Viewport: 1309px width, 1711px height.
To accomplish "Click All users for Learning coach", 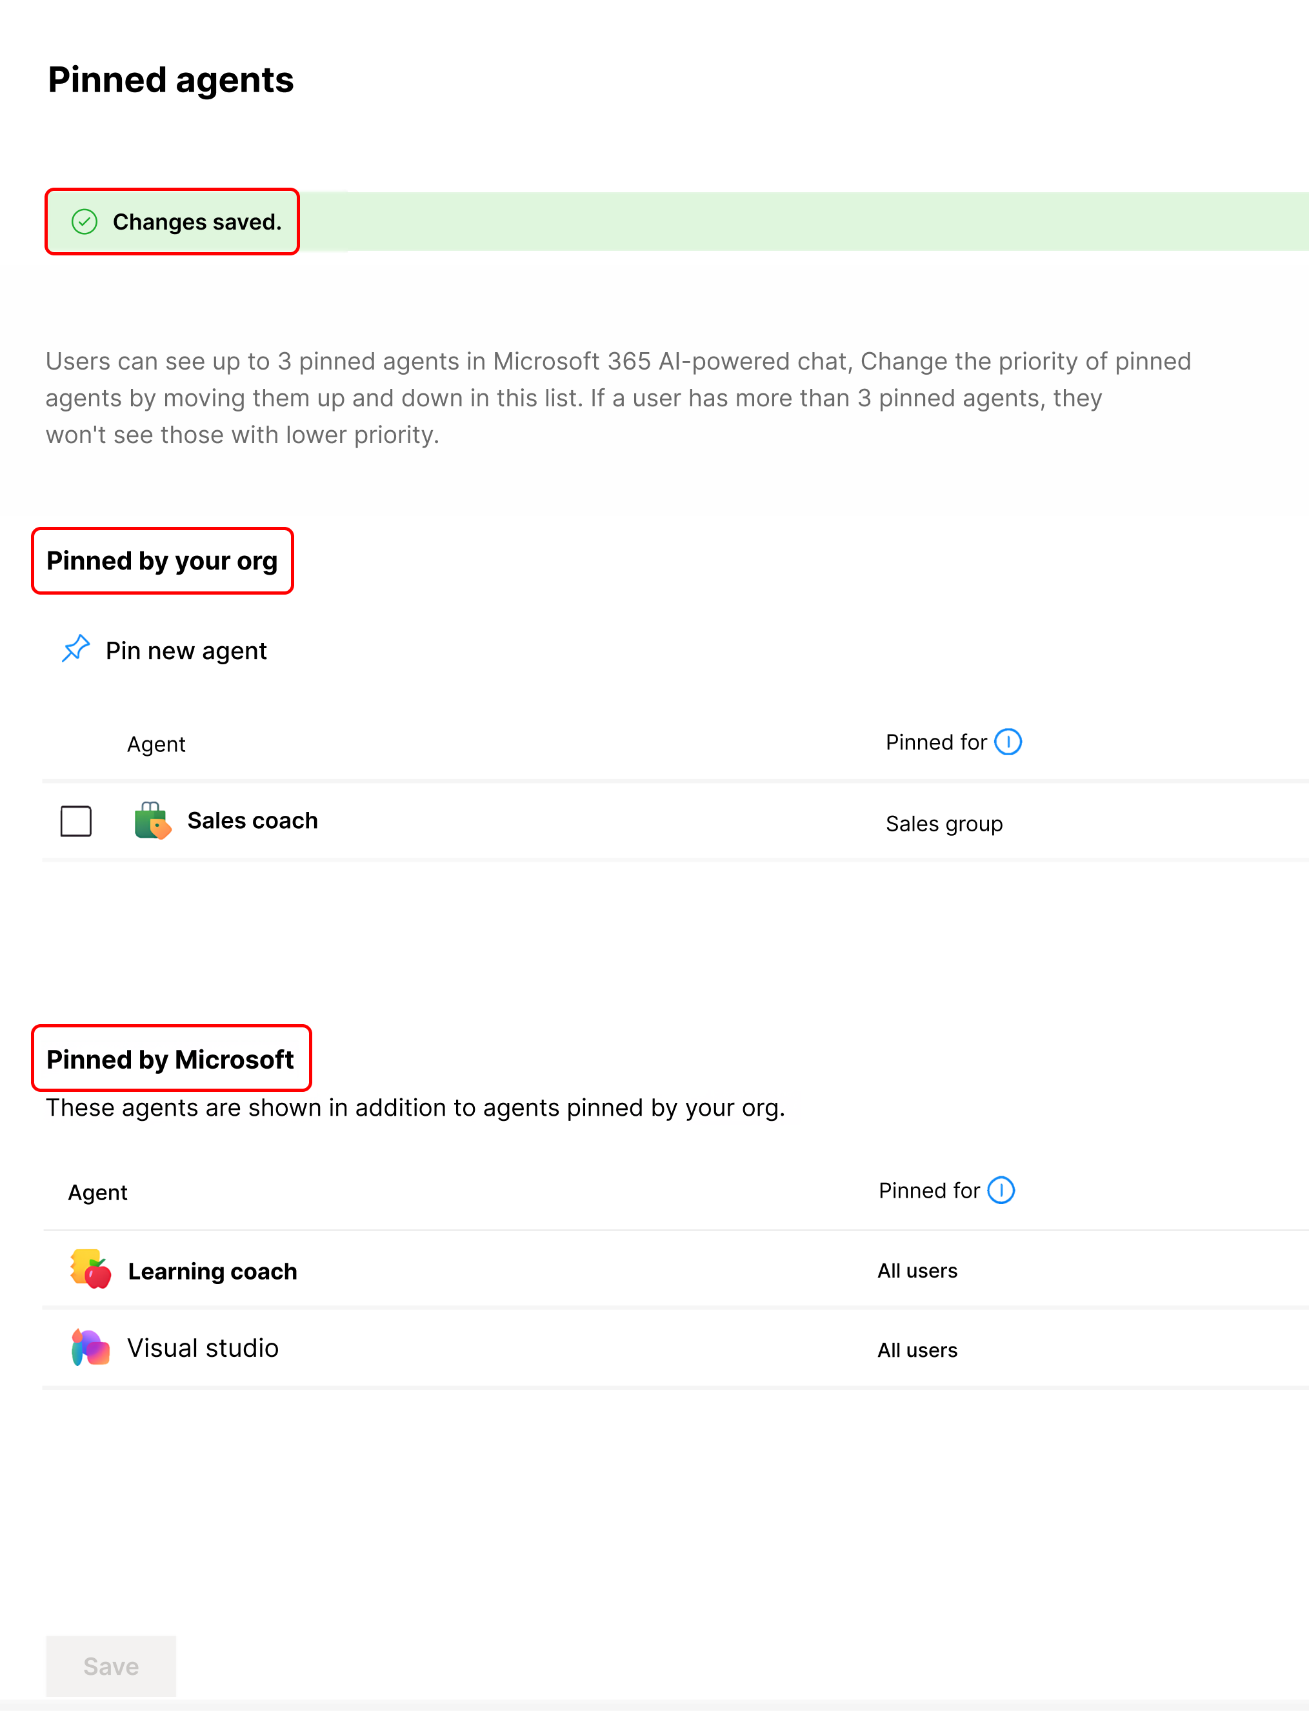I will [x=917, y=1271].
